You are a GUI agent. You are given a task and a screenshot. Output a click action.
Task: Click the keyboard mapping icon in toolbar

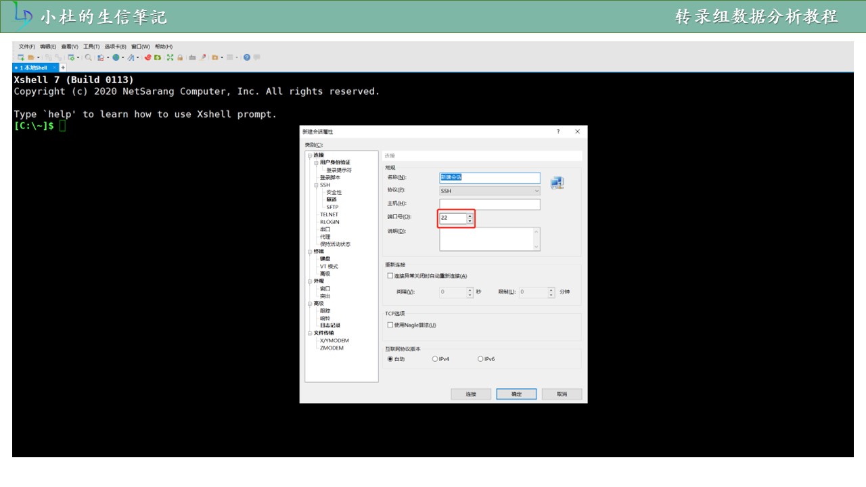coord(192,57)
